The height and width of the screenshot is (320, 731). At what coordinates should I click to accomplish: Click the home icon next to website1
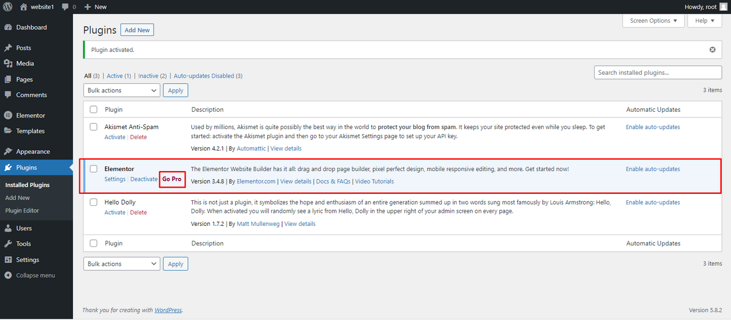[x=23, y=7]
